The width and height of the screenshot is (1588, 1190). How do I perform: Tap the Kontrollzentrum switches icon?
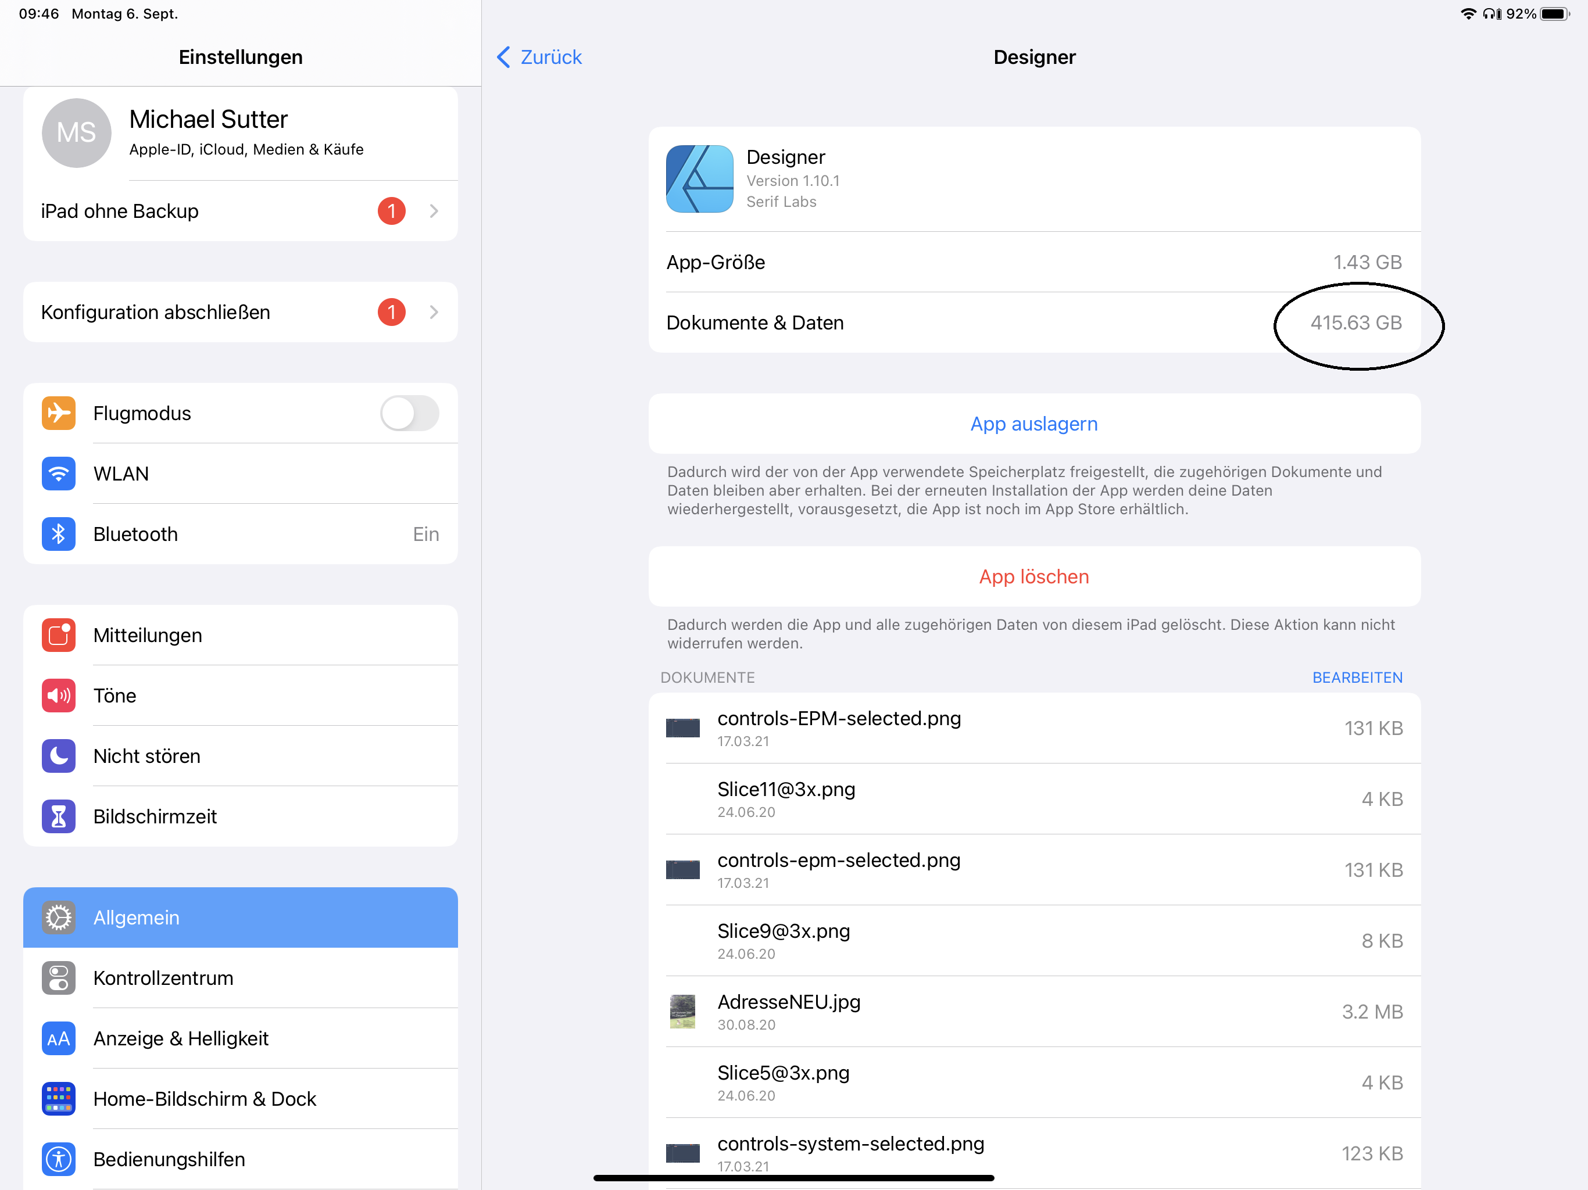pos(58,977)
